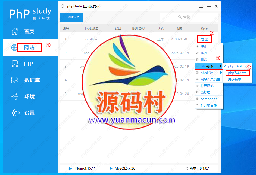Start MySQL5.7.26 using its play icon
256x175 pixels.
click(x=111, y=168)
